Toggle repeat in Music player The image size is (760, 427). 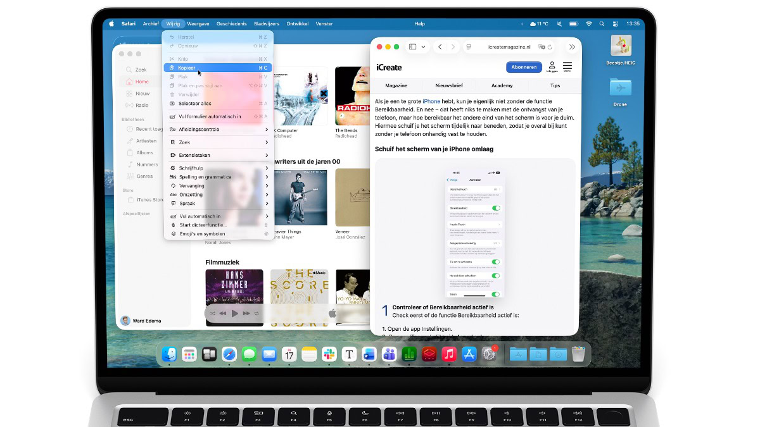256,313
